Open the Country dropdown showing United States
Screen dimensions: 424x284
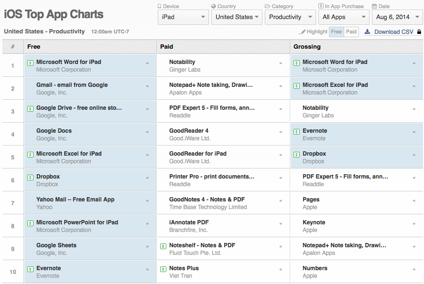point(237,17)
